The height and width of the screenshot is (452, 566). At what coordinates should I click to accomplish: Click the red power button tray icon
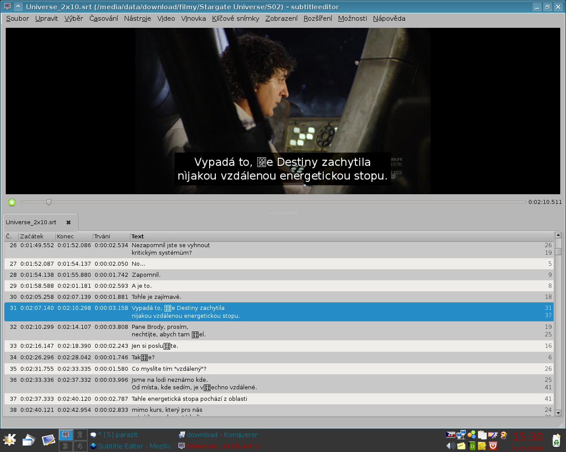[493, 446]
